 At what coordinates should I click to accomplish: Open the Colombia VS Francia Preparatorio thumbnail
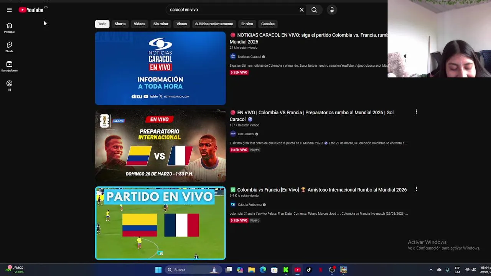[x=160, y=146]
